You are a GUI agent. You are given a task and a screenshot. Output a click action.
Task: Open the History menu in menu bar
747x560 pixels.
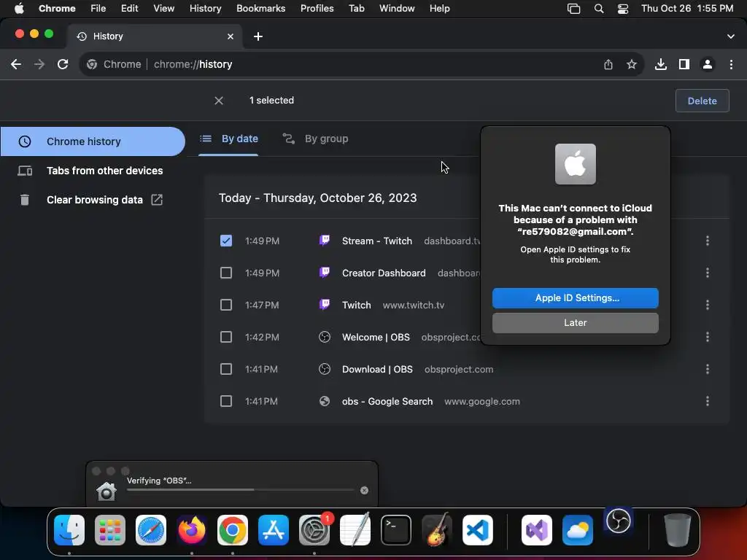(205, 9)
